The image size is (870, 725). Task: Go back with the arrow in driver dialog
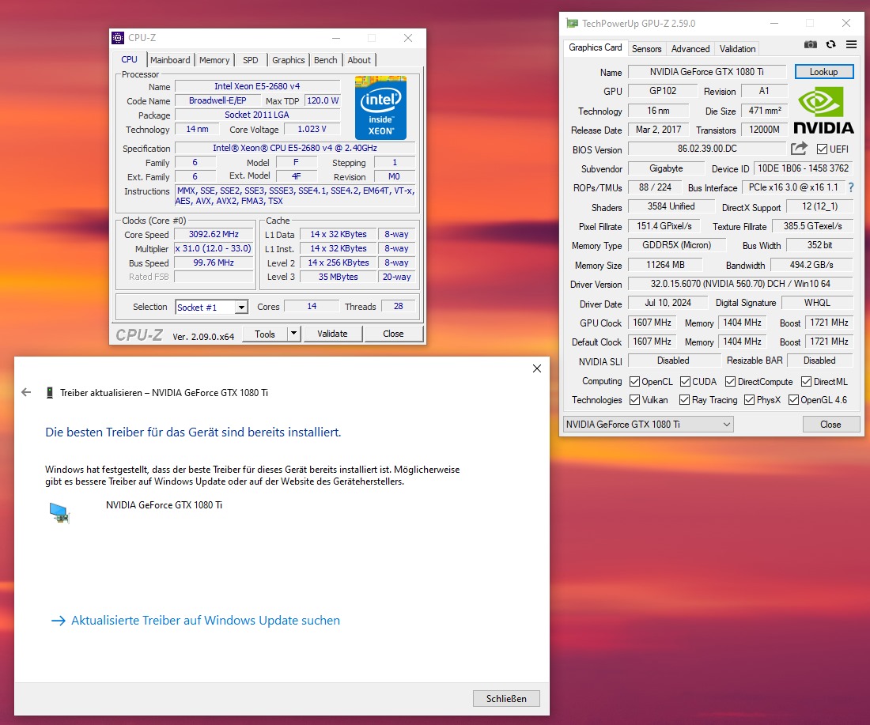[x=26, y=392]
